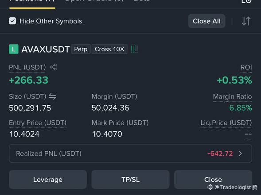Click the Size unit swap arrows icon
The height and width of the screenshot is (195, 261).
click(x=52, y=96)
